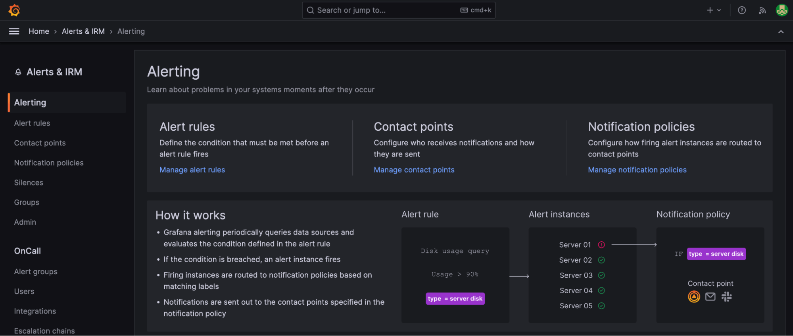
Task: Click the Learn about problems subtitle text
Action: click(261, 90)
